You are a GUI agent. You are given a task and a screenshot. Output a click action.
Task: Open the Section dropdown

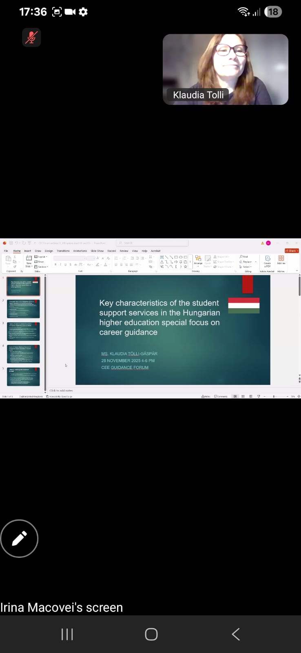pos(42,267)
